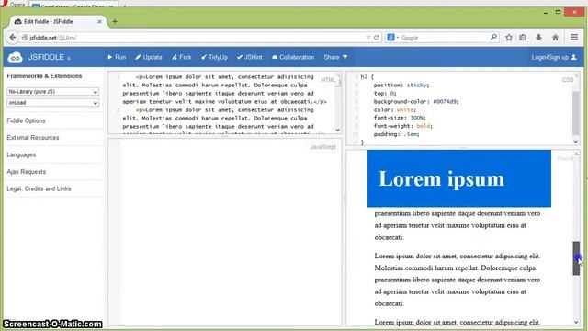588x331 pixels.
Task: Go to browser home page icon
Action: [x=555, y=38]
